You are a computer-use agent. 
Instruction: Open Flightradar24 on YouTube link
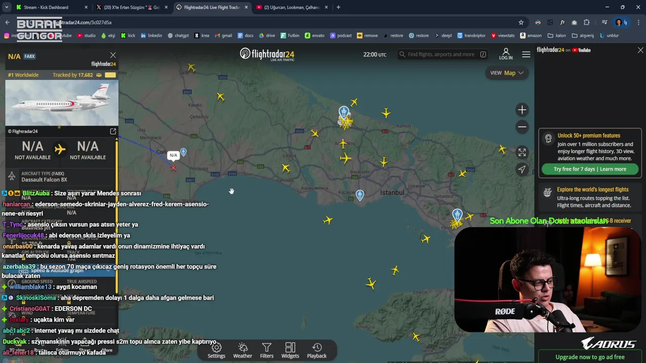click(x=564, y=50)
